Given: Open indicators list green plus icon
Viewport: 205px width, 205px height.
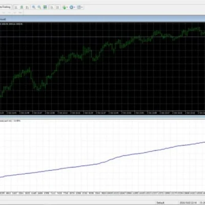Looking at the screenshot, I should pos(64,7).
